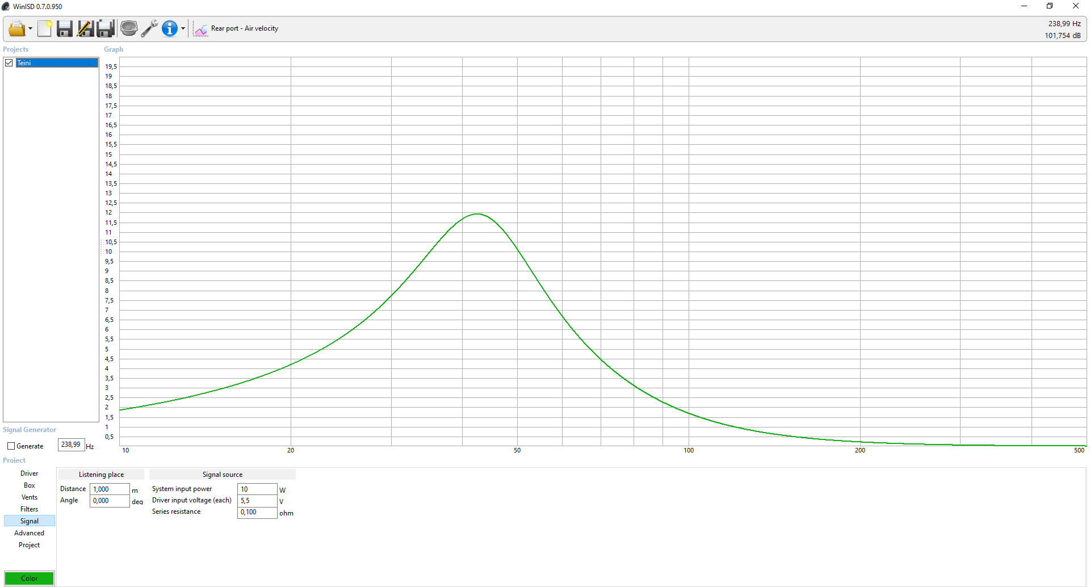This screenshot has width=1090, height=587.
Task: Select the Signal tab
Action: click(30, 521)
